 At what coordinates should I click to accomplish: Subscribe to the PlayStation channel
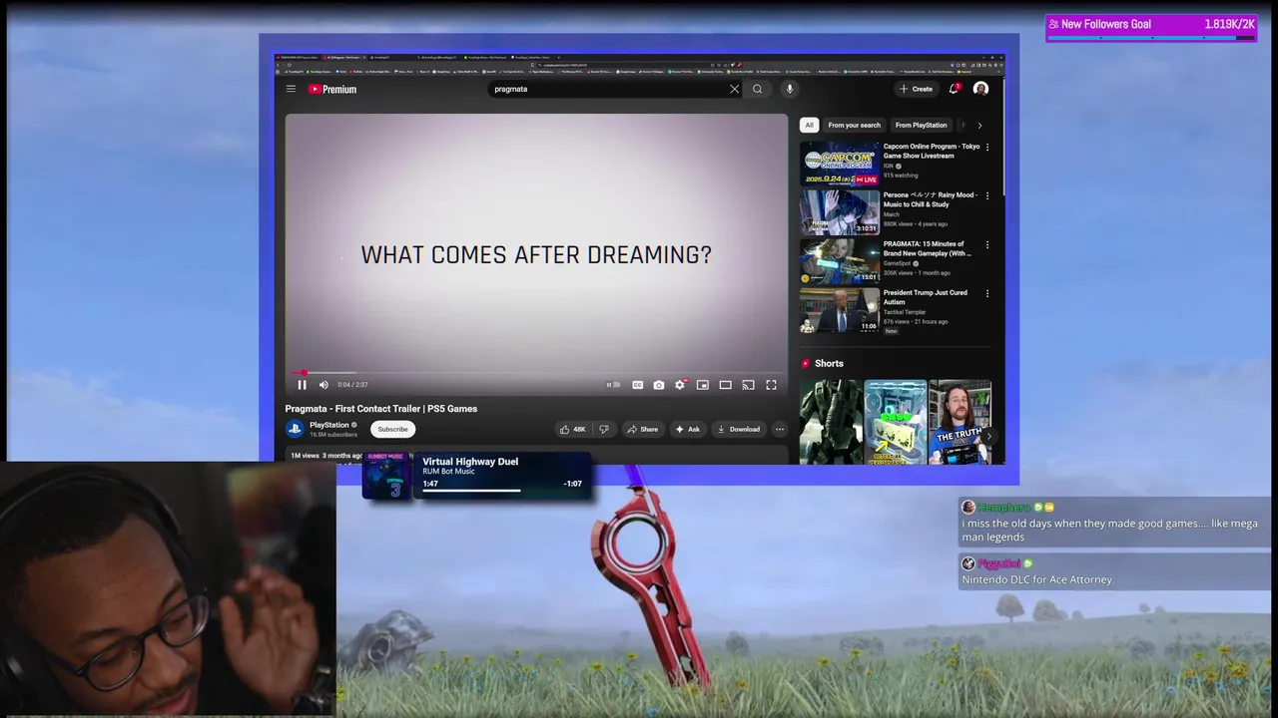392,429
